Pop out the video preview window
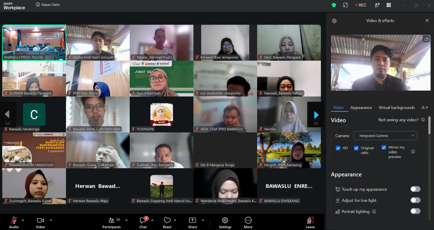 (426, 39)
